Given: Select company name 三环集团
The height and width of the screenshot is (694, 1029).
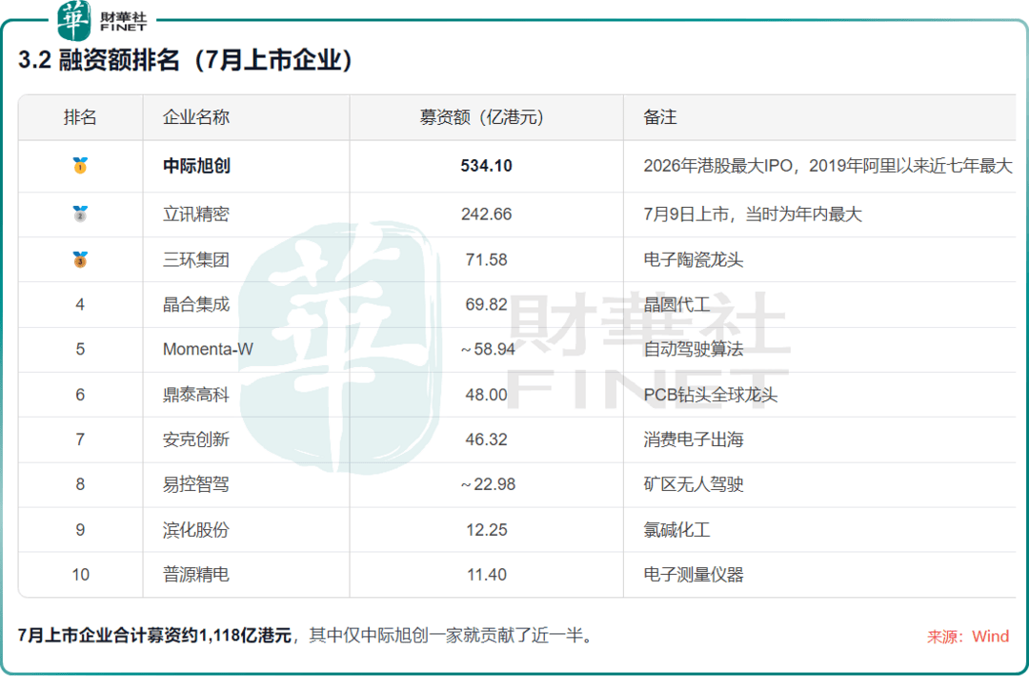Looking at the screenshot, I should [196, 260].
